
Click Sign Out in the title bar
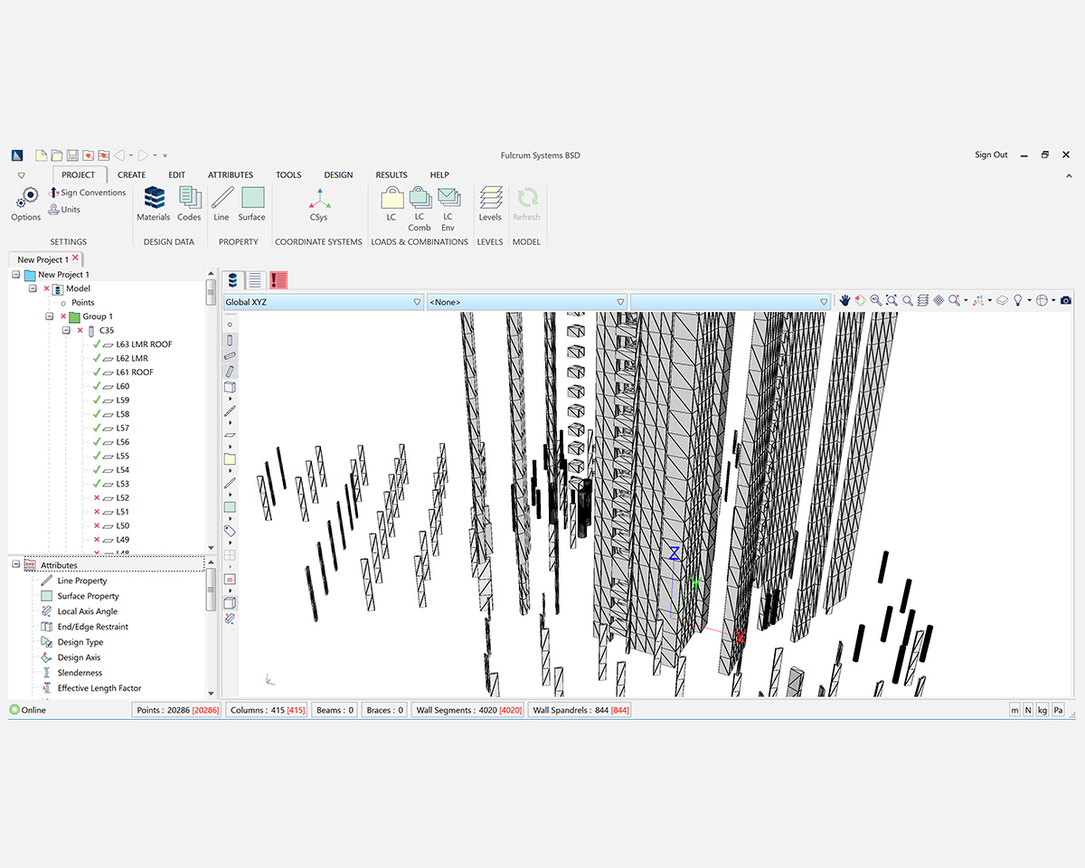pos(991,155)
